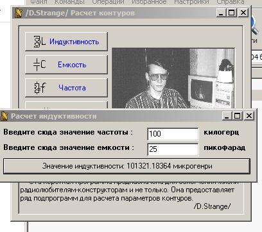Click the partially hidden button below Частота

[x=66, y=105]
